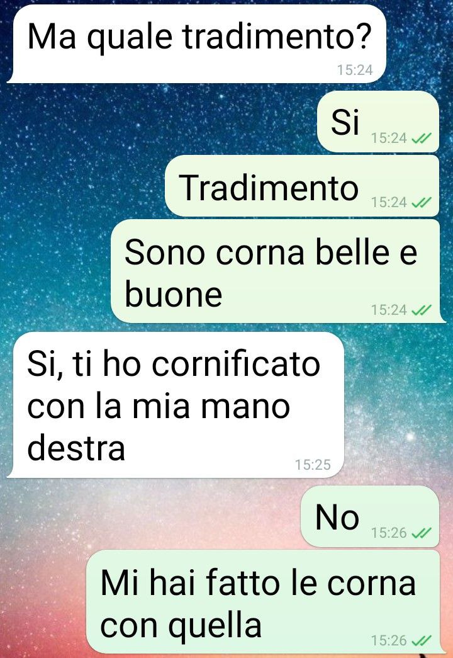This screenshot has width=453, height=658.
Task: Tap the word "destra" in received message
Action: pos(76,448)
